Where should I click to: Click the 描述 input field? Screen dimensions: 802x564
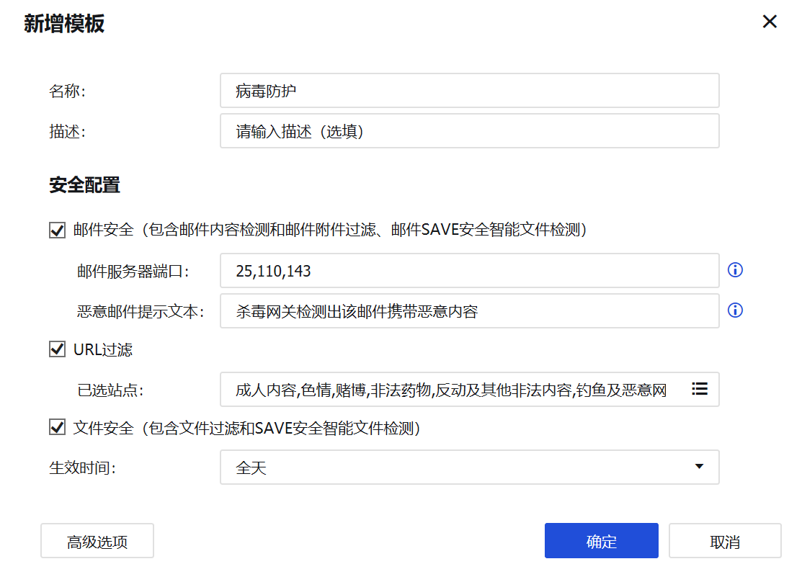coord(470,131)
